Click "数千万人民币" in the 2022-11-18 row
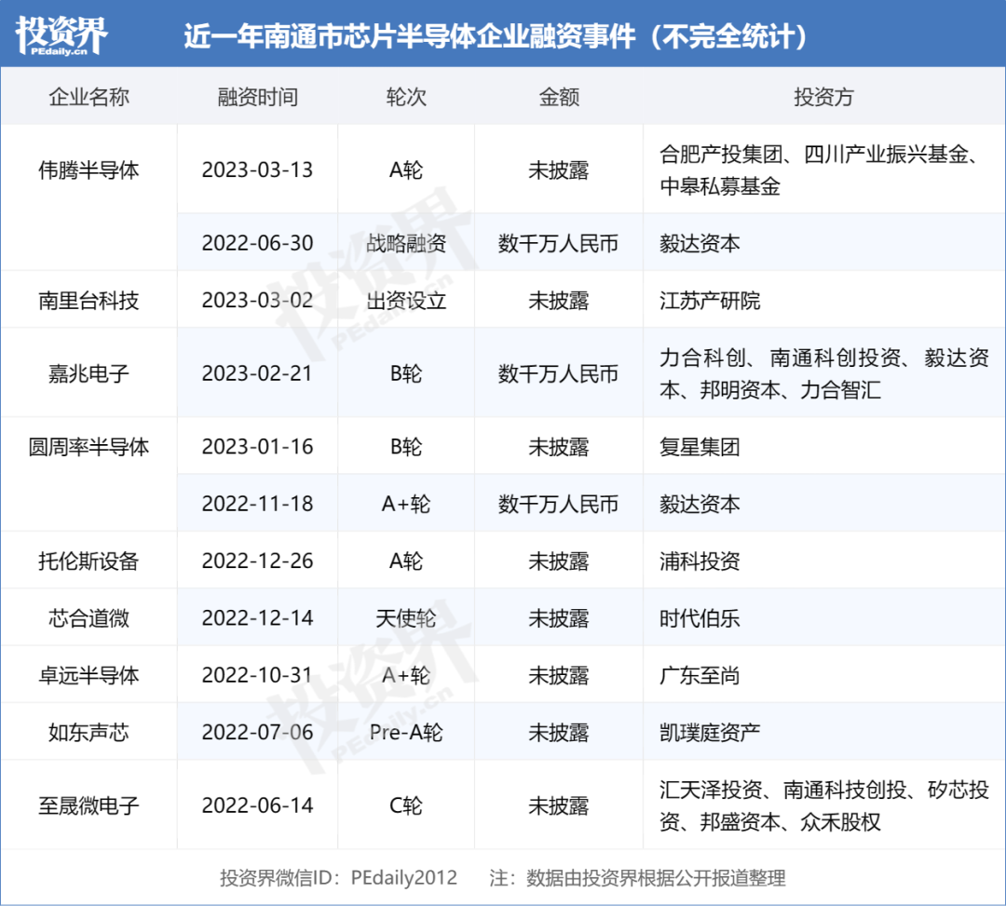Screen dimensions: 1006x906 tap(558, 504)
